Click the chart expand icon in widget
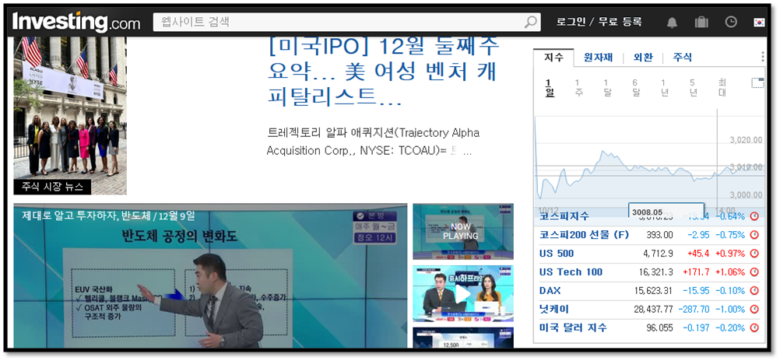This screenshot has width=780, height=361. pyautogui.click(x=757, y=83)
